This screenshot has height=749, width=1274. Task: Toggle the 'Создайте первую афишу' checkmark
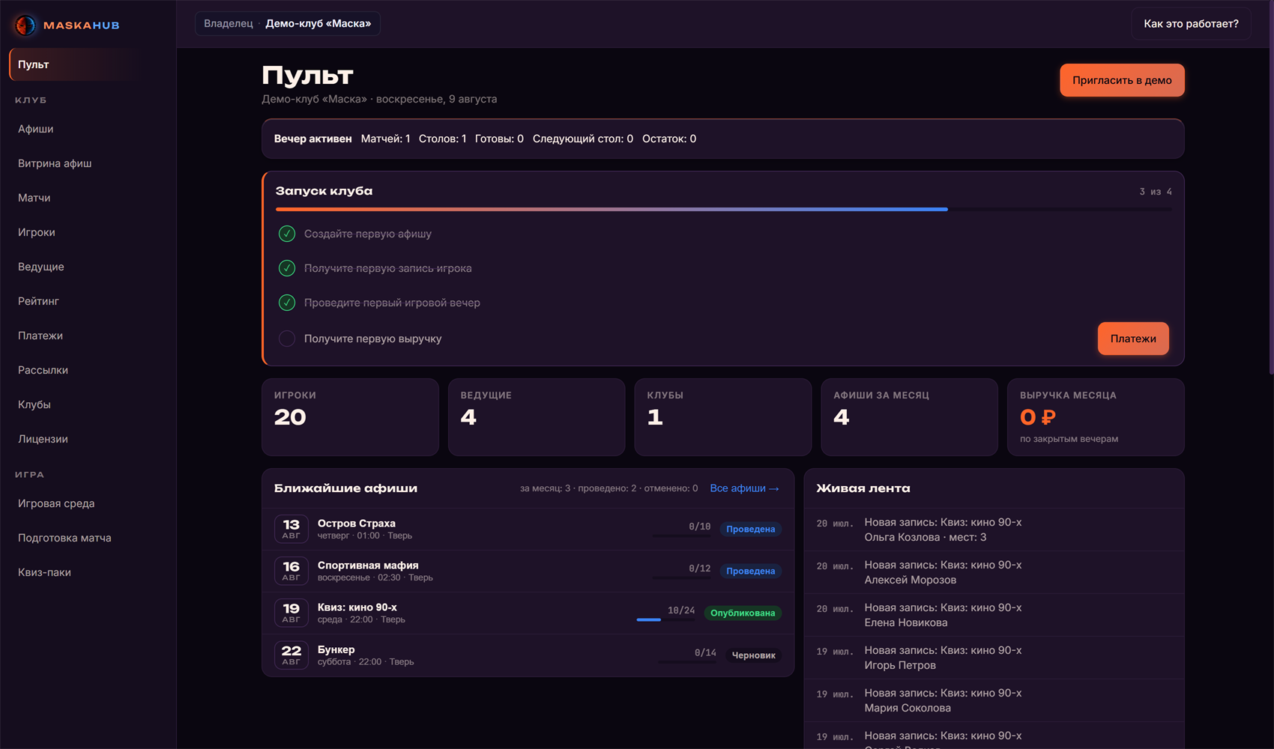(287, 234)
